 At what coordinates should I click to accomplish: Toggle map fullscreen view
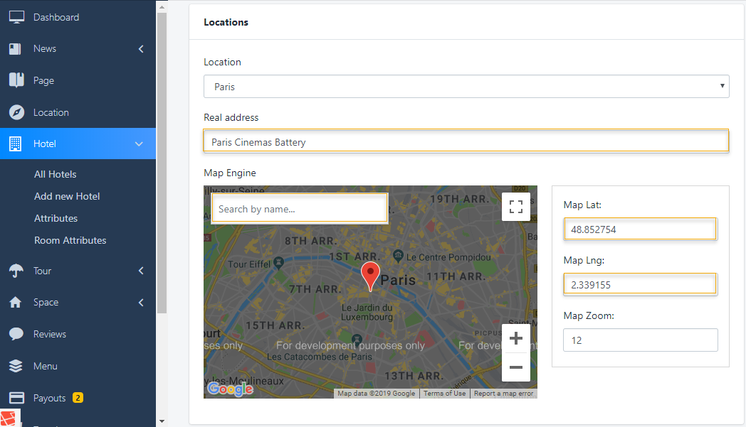pyautogui.click(x=516, y=207)
